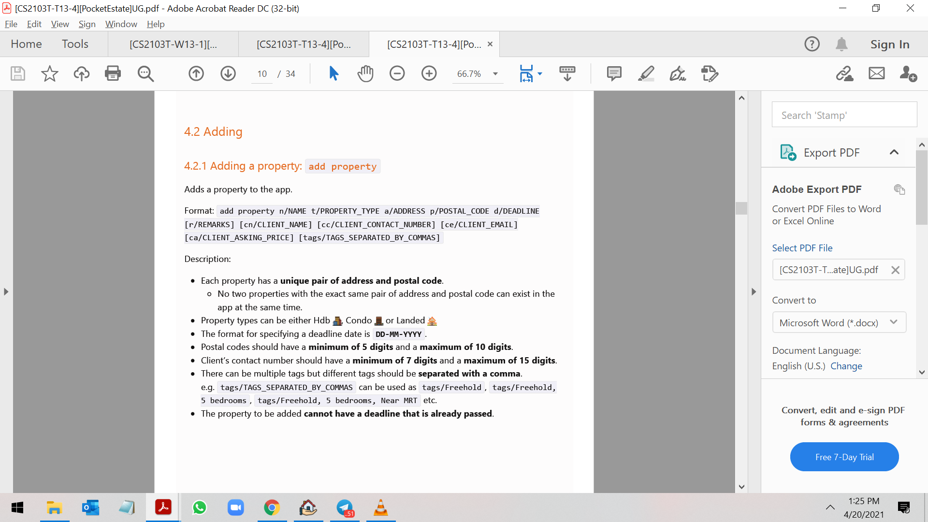928x522 pixels.
Task: Click the Zoom out minus icon
Action: coord(397,73)
